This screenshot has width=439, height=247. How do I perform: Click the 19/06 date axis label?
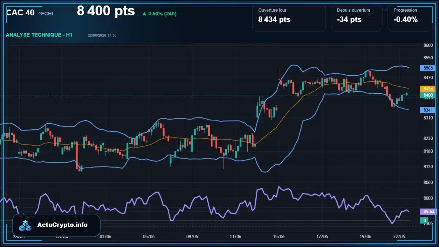365,237
